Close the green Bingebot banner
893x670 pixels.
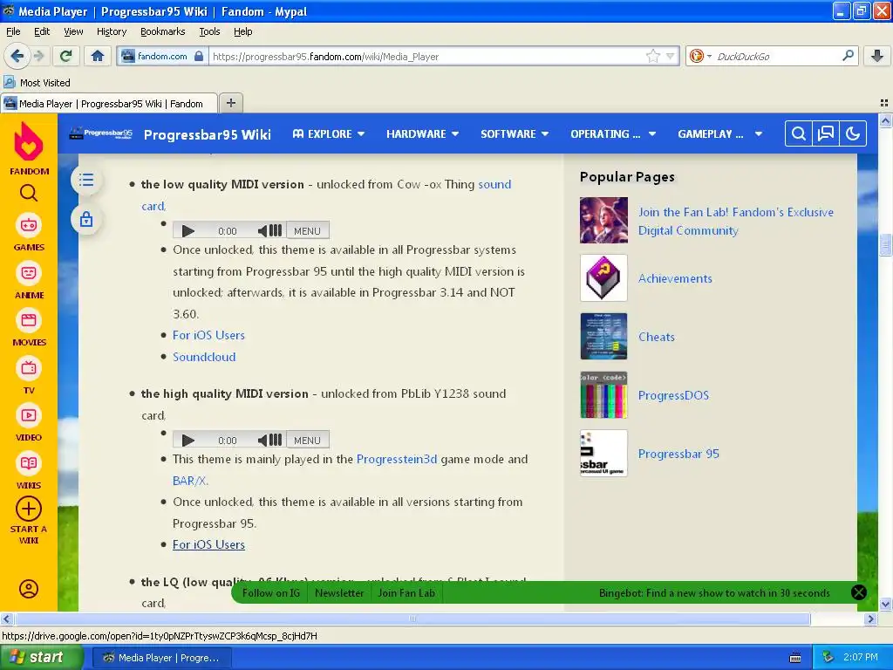pyautogui.click(x=858, y=592)
